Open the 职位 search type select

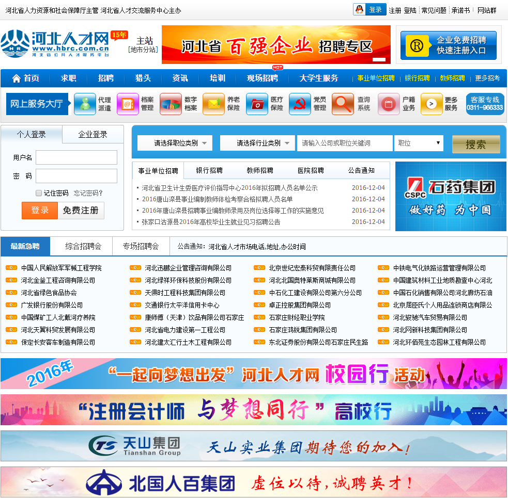coord(419,143)
